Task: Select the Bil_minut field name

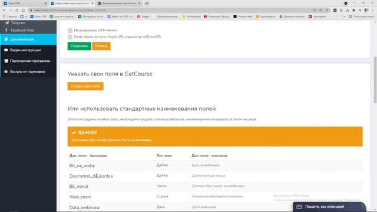Action: [79, 187]
